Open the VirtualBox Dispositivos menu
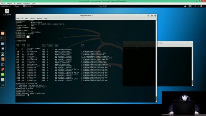 pos(26,4)
